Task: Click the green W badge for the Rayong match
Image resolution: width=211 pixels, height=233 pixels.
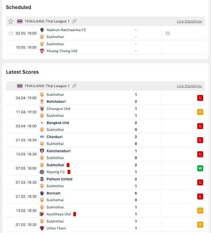Action: 200,168
